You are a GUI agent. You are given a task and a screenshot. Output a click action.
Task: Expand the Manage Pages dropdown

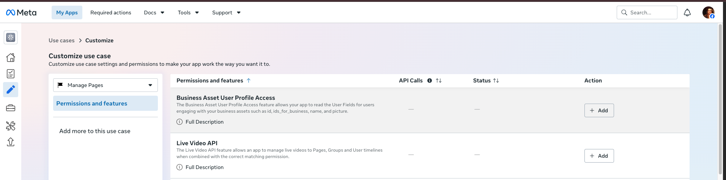click(x=106, y=85)
